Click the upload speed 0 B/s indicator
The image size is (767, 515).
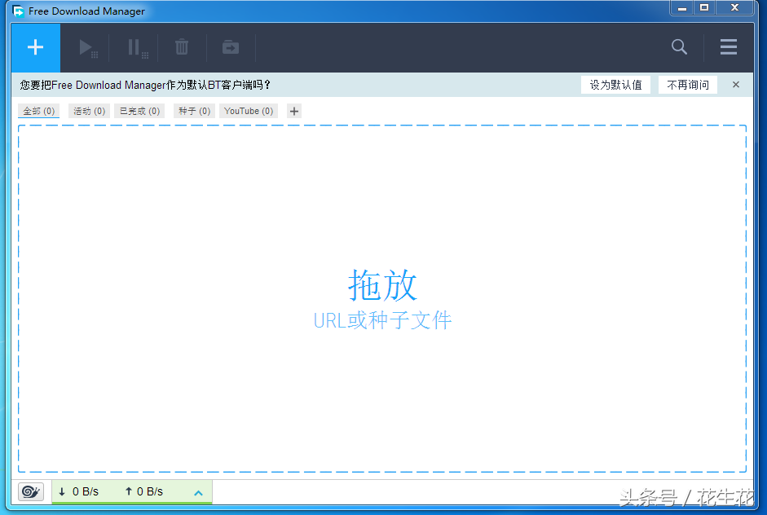(x=143, y=491)
